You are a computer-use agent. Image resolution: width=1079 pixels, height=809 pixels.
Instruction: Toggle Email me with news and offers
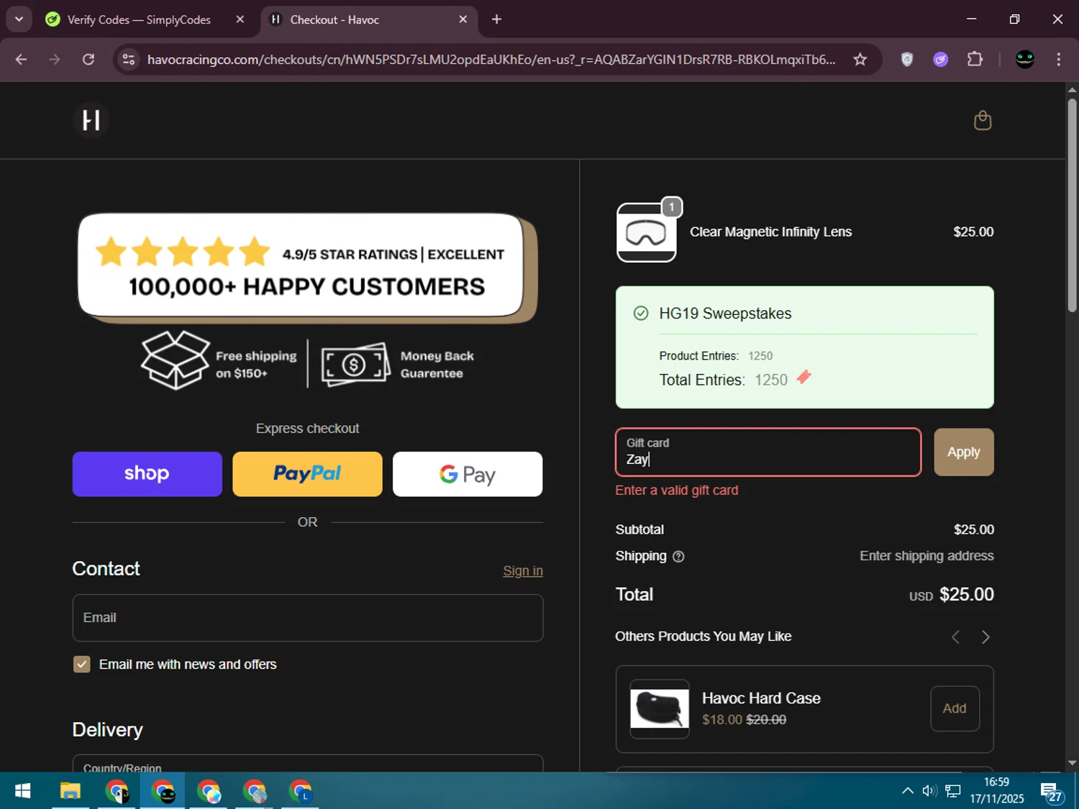[82, 664]
